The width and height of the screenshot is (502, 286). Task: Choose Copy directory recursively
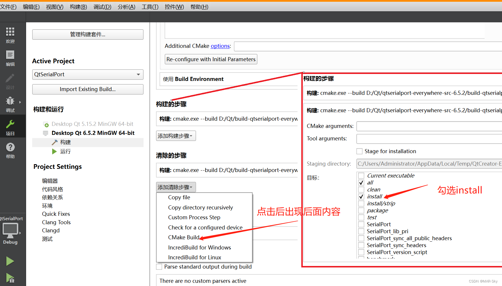200,207
